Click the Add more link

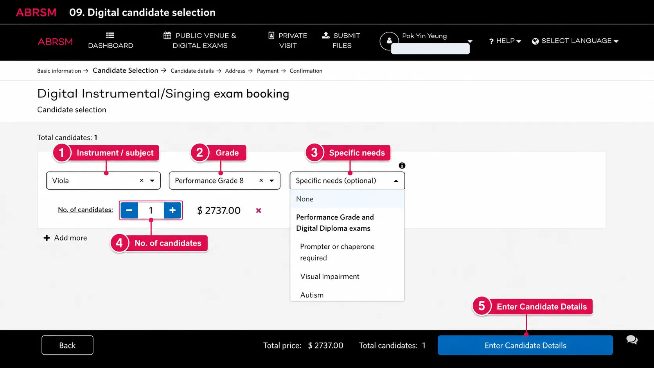(x=65, y=238)
